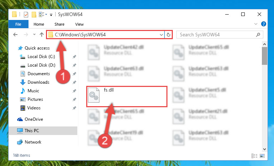This screenshot has height=166, width=274.
Task: Go back using the Back arrow
Action: pos(15,35)
